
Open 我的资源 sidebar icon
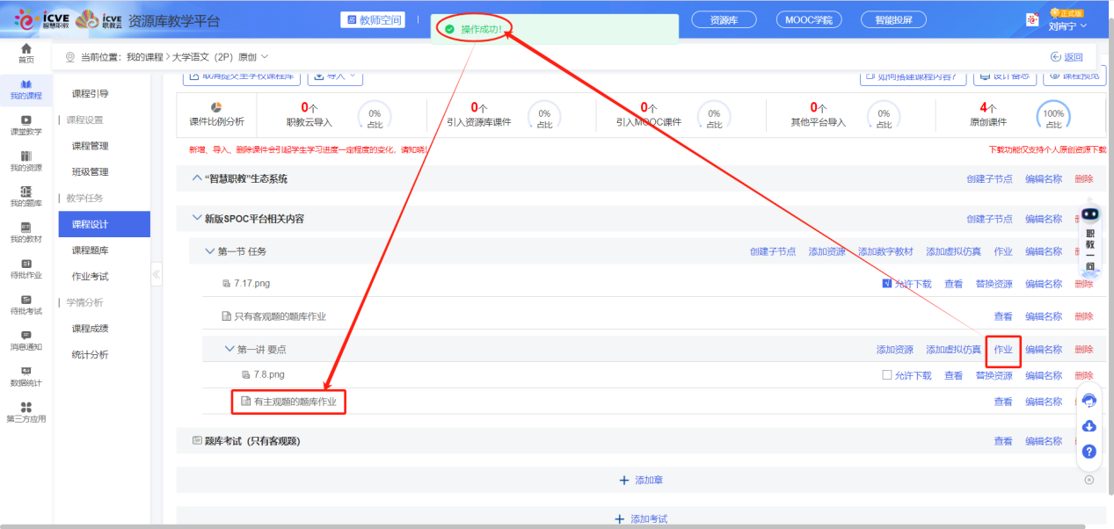pos(25,161)
